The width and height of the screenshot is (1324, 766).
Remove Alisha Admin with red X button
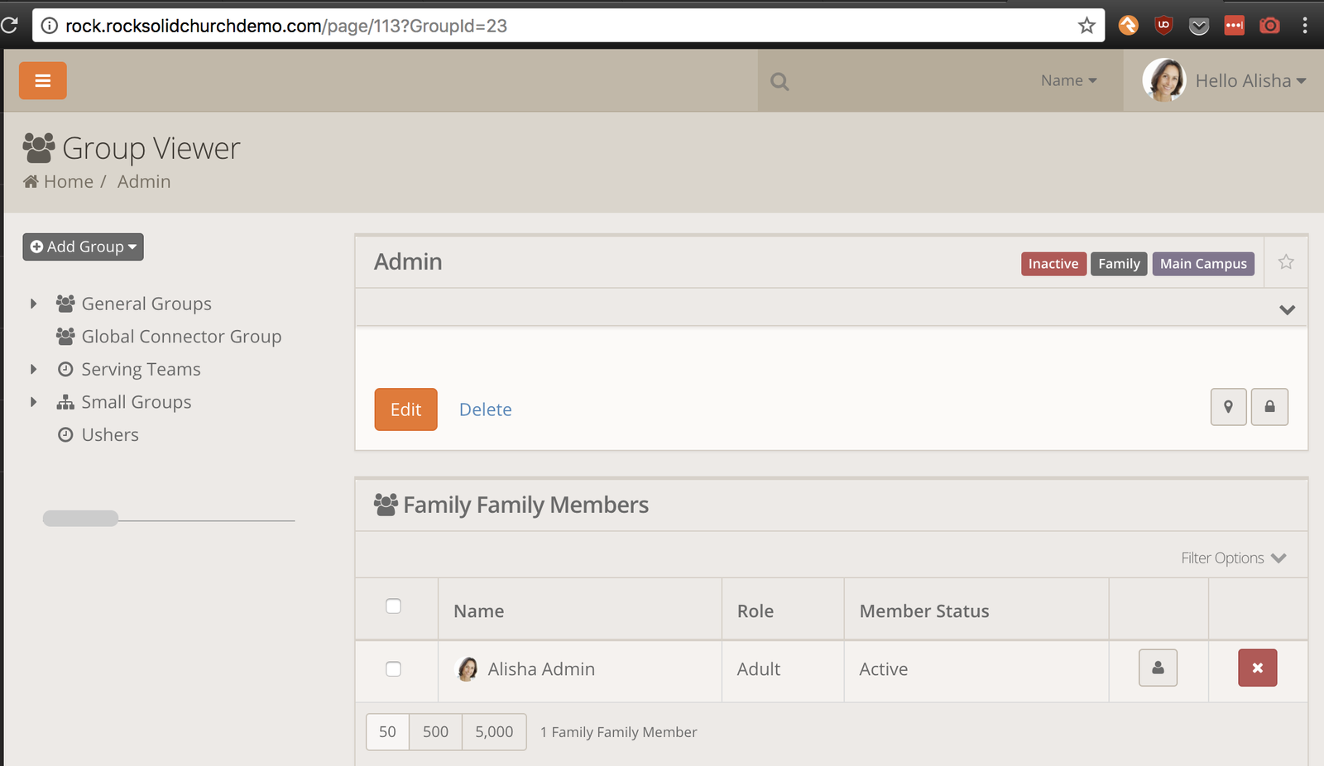[1258, 668]
